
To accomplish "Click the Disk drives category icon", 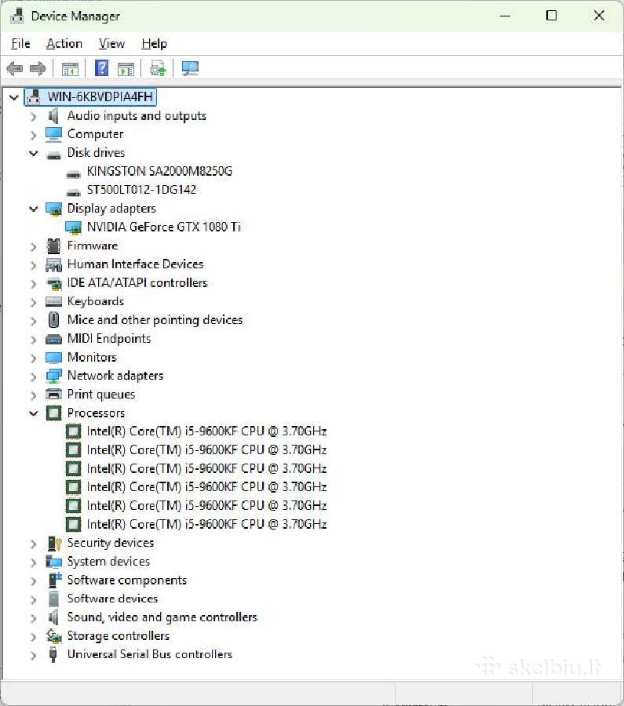I will (53, 155).
